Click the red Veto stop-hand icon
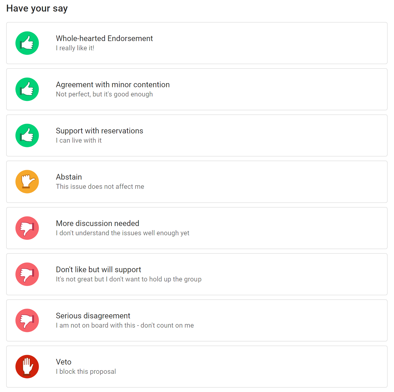This screenshot has height=392, width=394. [27, 367]
